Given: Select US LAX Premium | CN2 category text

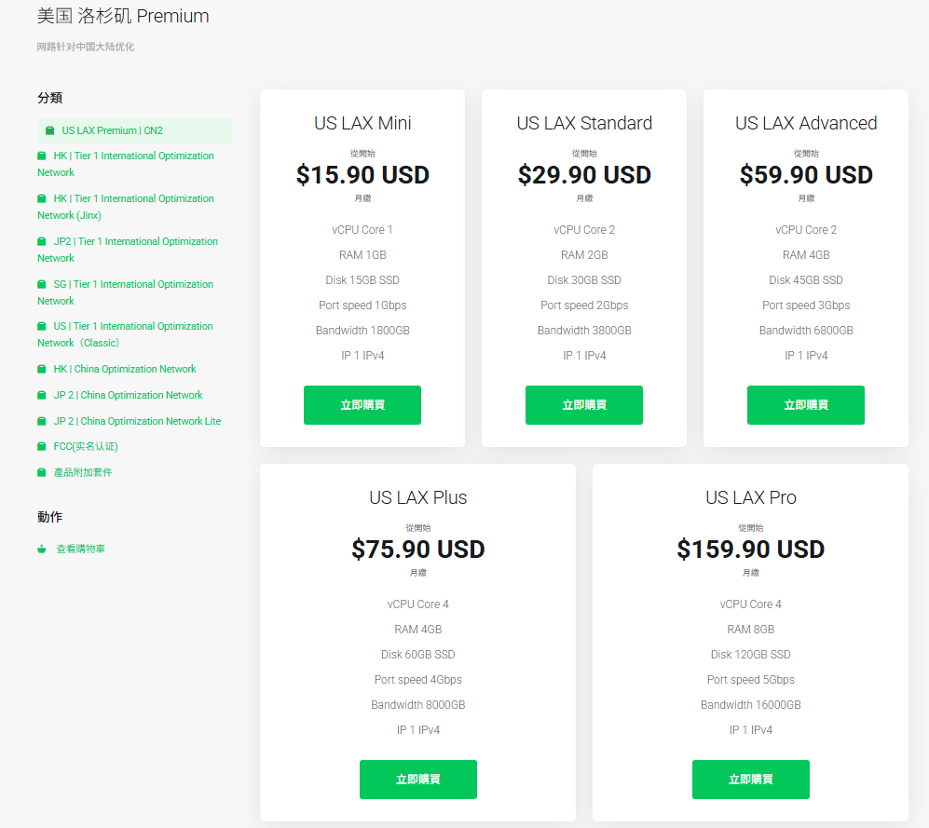Looking at the screenshot, I should (112, 131).
